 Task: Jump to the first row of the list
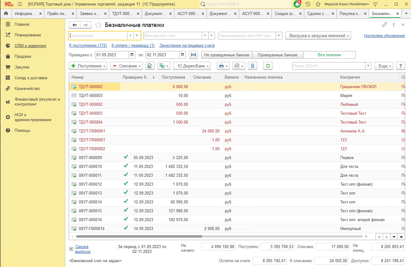point(379,237)
